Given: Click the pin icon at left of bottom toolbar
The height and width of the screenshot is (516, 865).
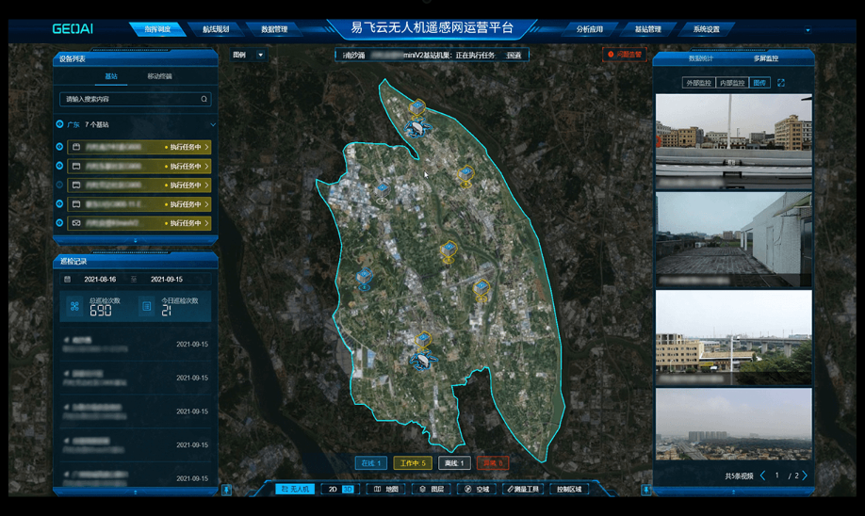Looking at the screenshot, I should (x=226, y=490).
